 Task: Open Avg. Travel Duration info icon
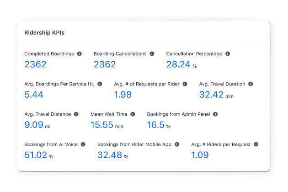click(x=251, y=84)
